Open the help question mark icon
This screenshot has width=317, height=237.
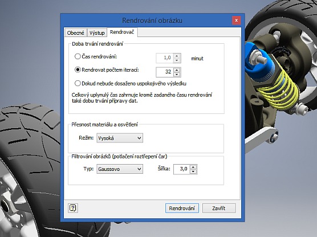(73, 208)
